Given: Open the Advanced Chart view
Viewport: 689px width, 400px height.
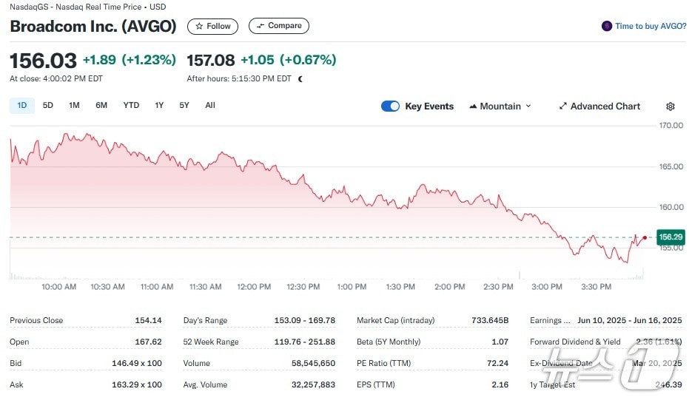Looking at the screenshot, I should 605,106.
